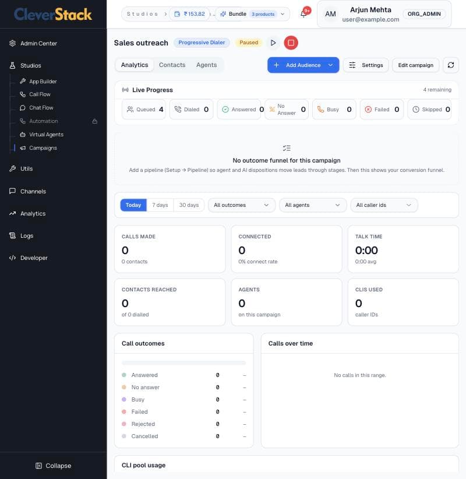Viewport: 466px width, 479px height.
Task: Open the All caller ids filter
Action: point(384,205)
